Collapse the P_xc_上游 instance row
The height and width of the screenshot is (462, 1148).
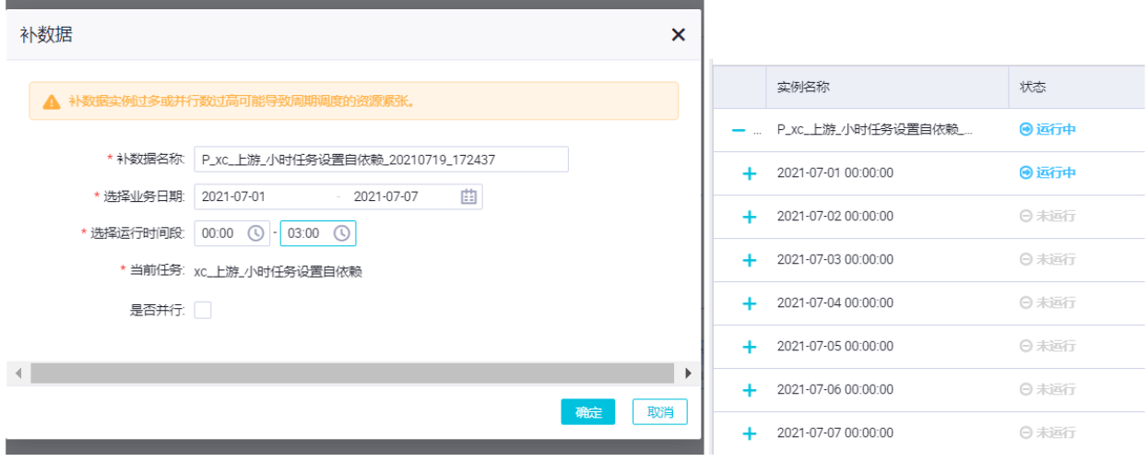click(x=738, y=130)
